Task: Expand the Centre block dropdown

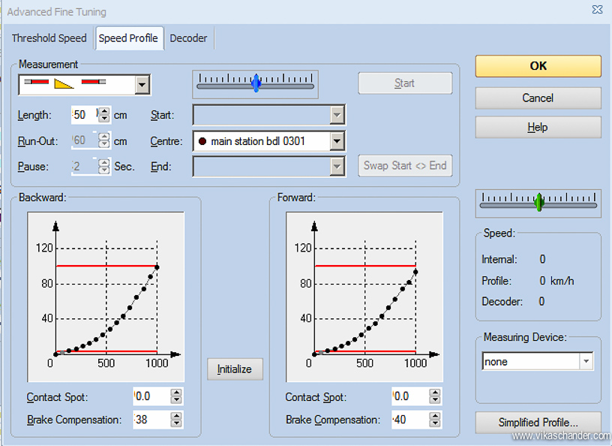Action: pyautogui.click(x=337, y=141)
